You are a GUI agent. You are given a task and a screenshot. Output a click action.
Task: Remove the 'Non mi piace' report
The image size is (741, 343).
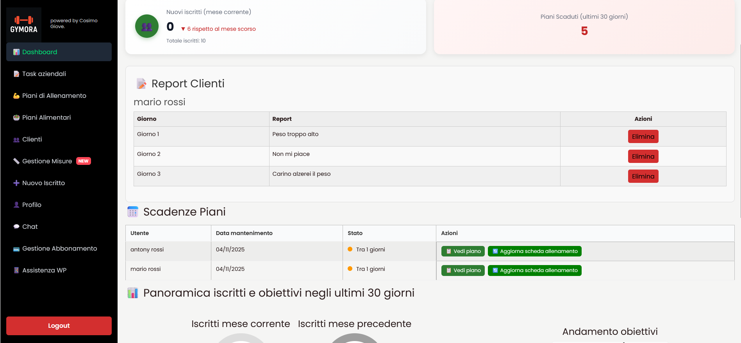pyautogui.click(x=643, y=157)
